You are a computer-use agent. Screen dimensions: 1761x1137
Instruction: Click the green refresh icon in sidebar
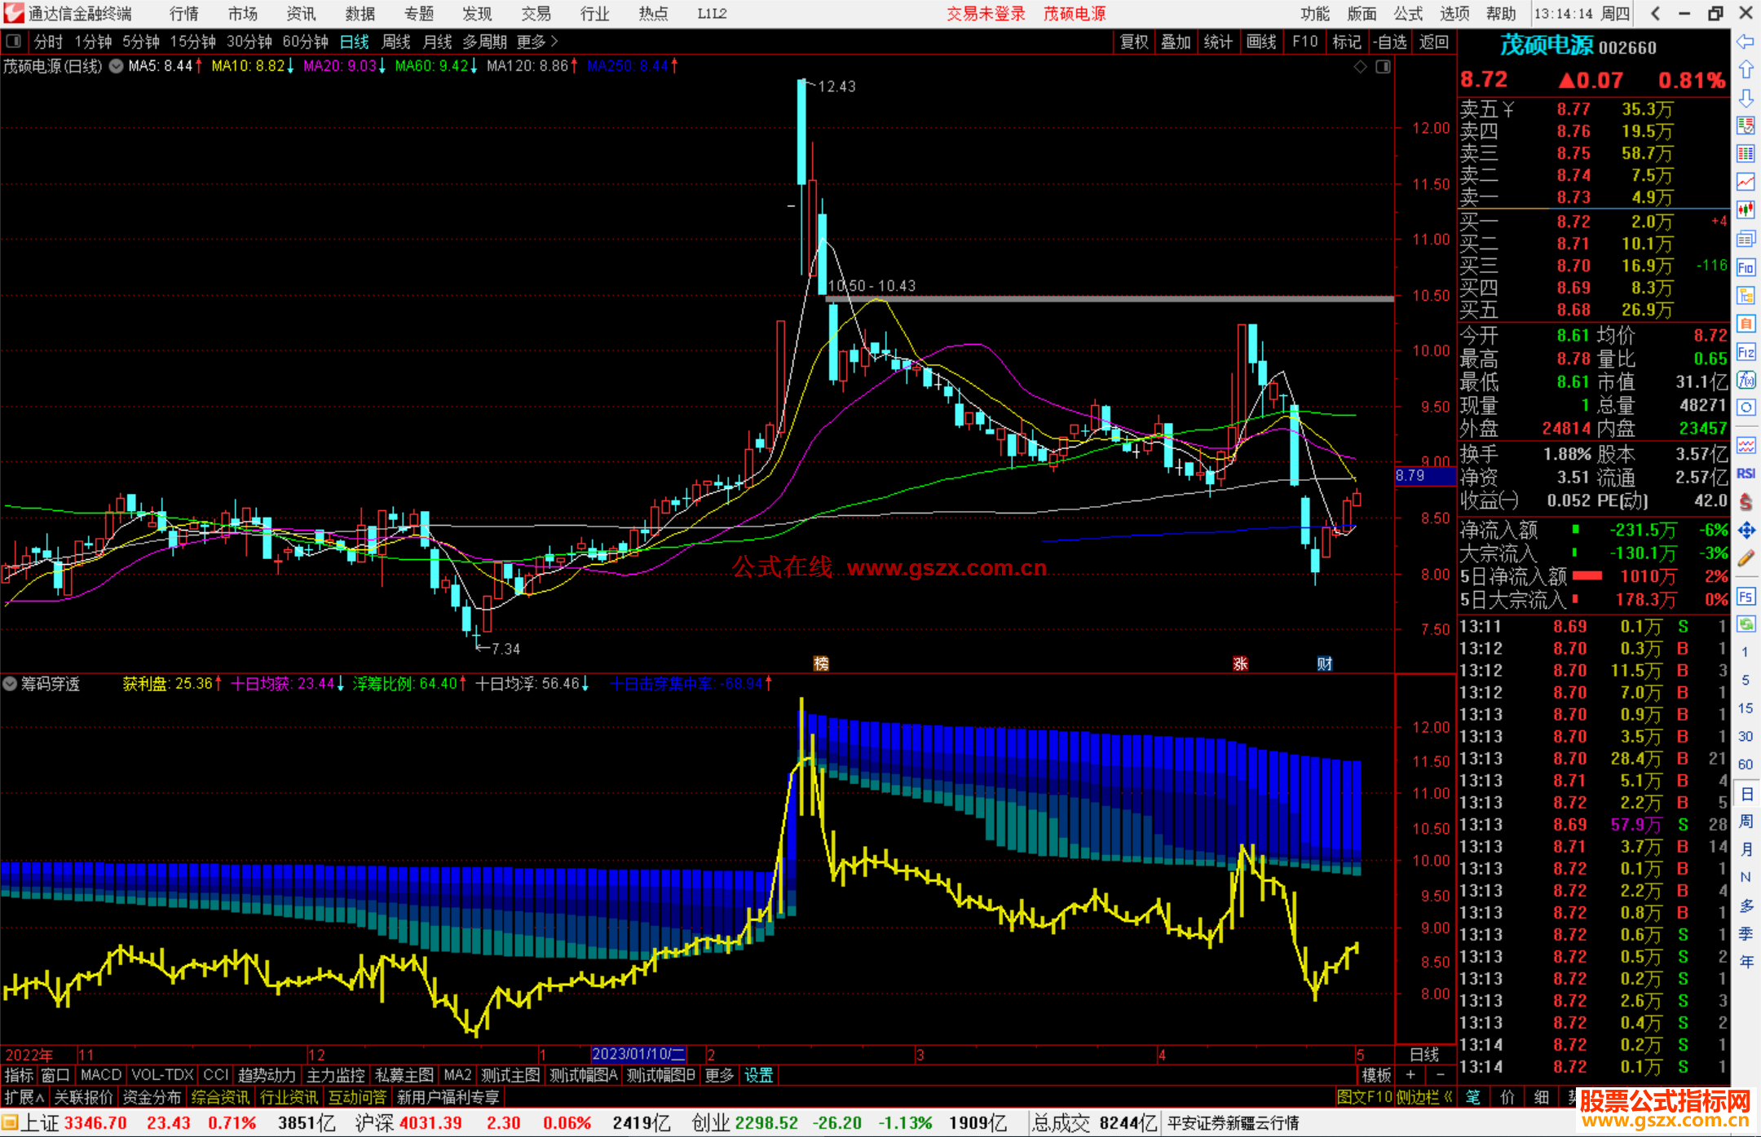tap(1746, 624)
